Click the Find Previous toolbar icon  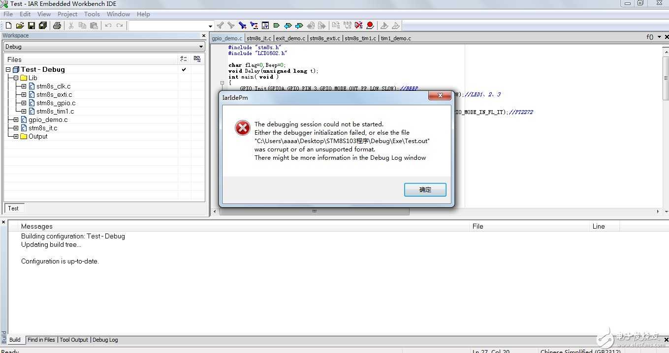pos(220,26)
